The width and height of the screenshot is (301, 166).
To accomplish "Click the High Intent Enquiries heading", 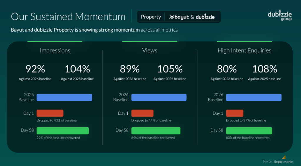I will tap(245, 50).
